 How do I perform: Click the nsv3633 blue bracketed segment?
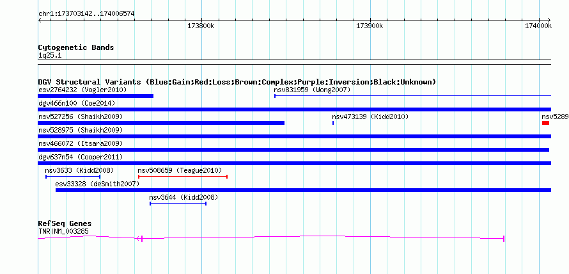[x=73, y=177]
